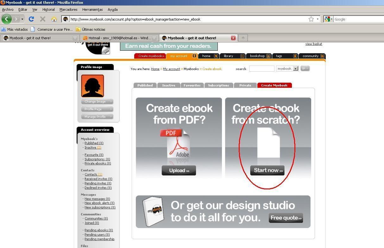Close the active Myebook tab
Screen dimensions: 384x248
coord(233,38)
